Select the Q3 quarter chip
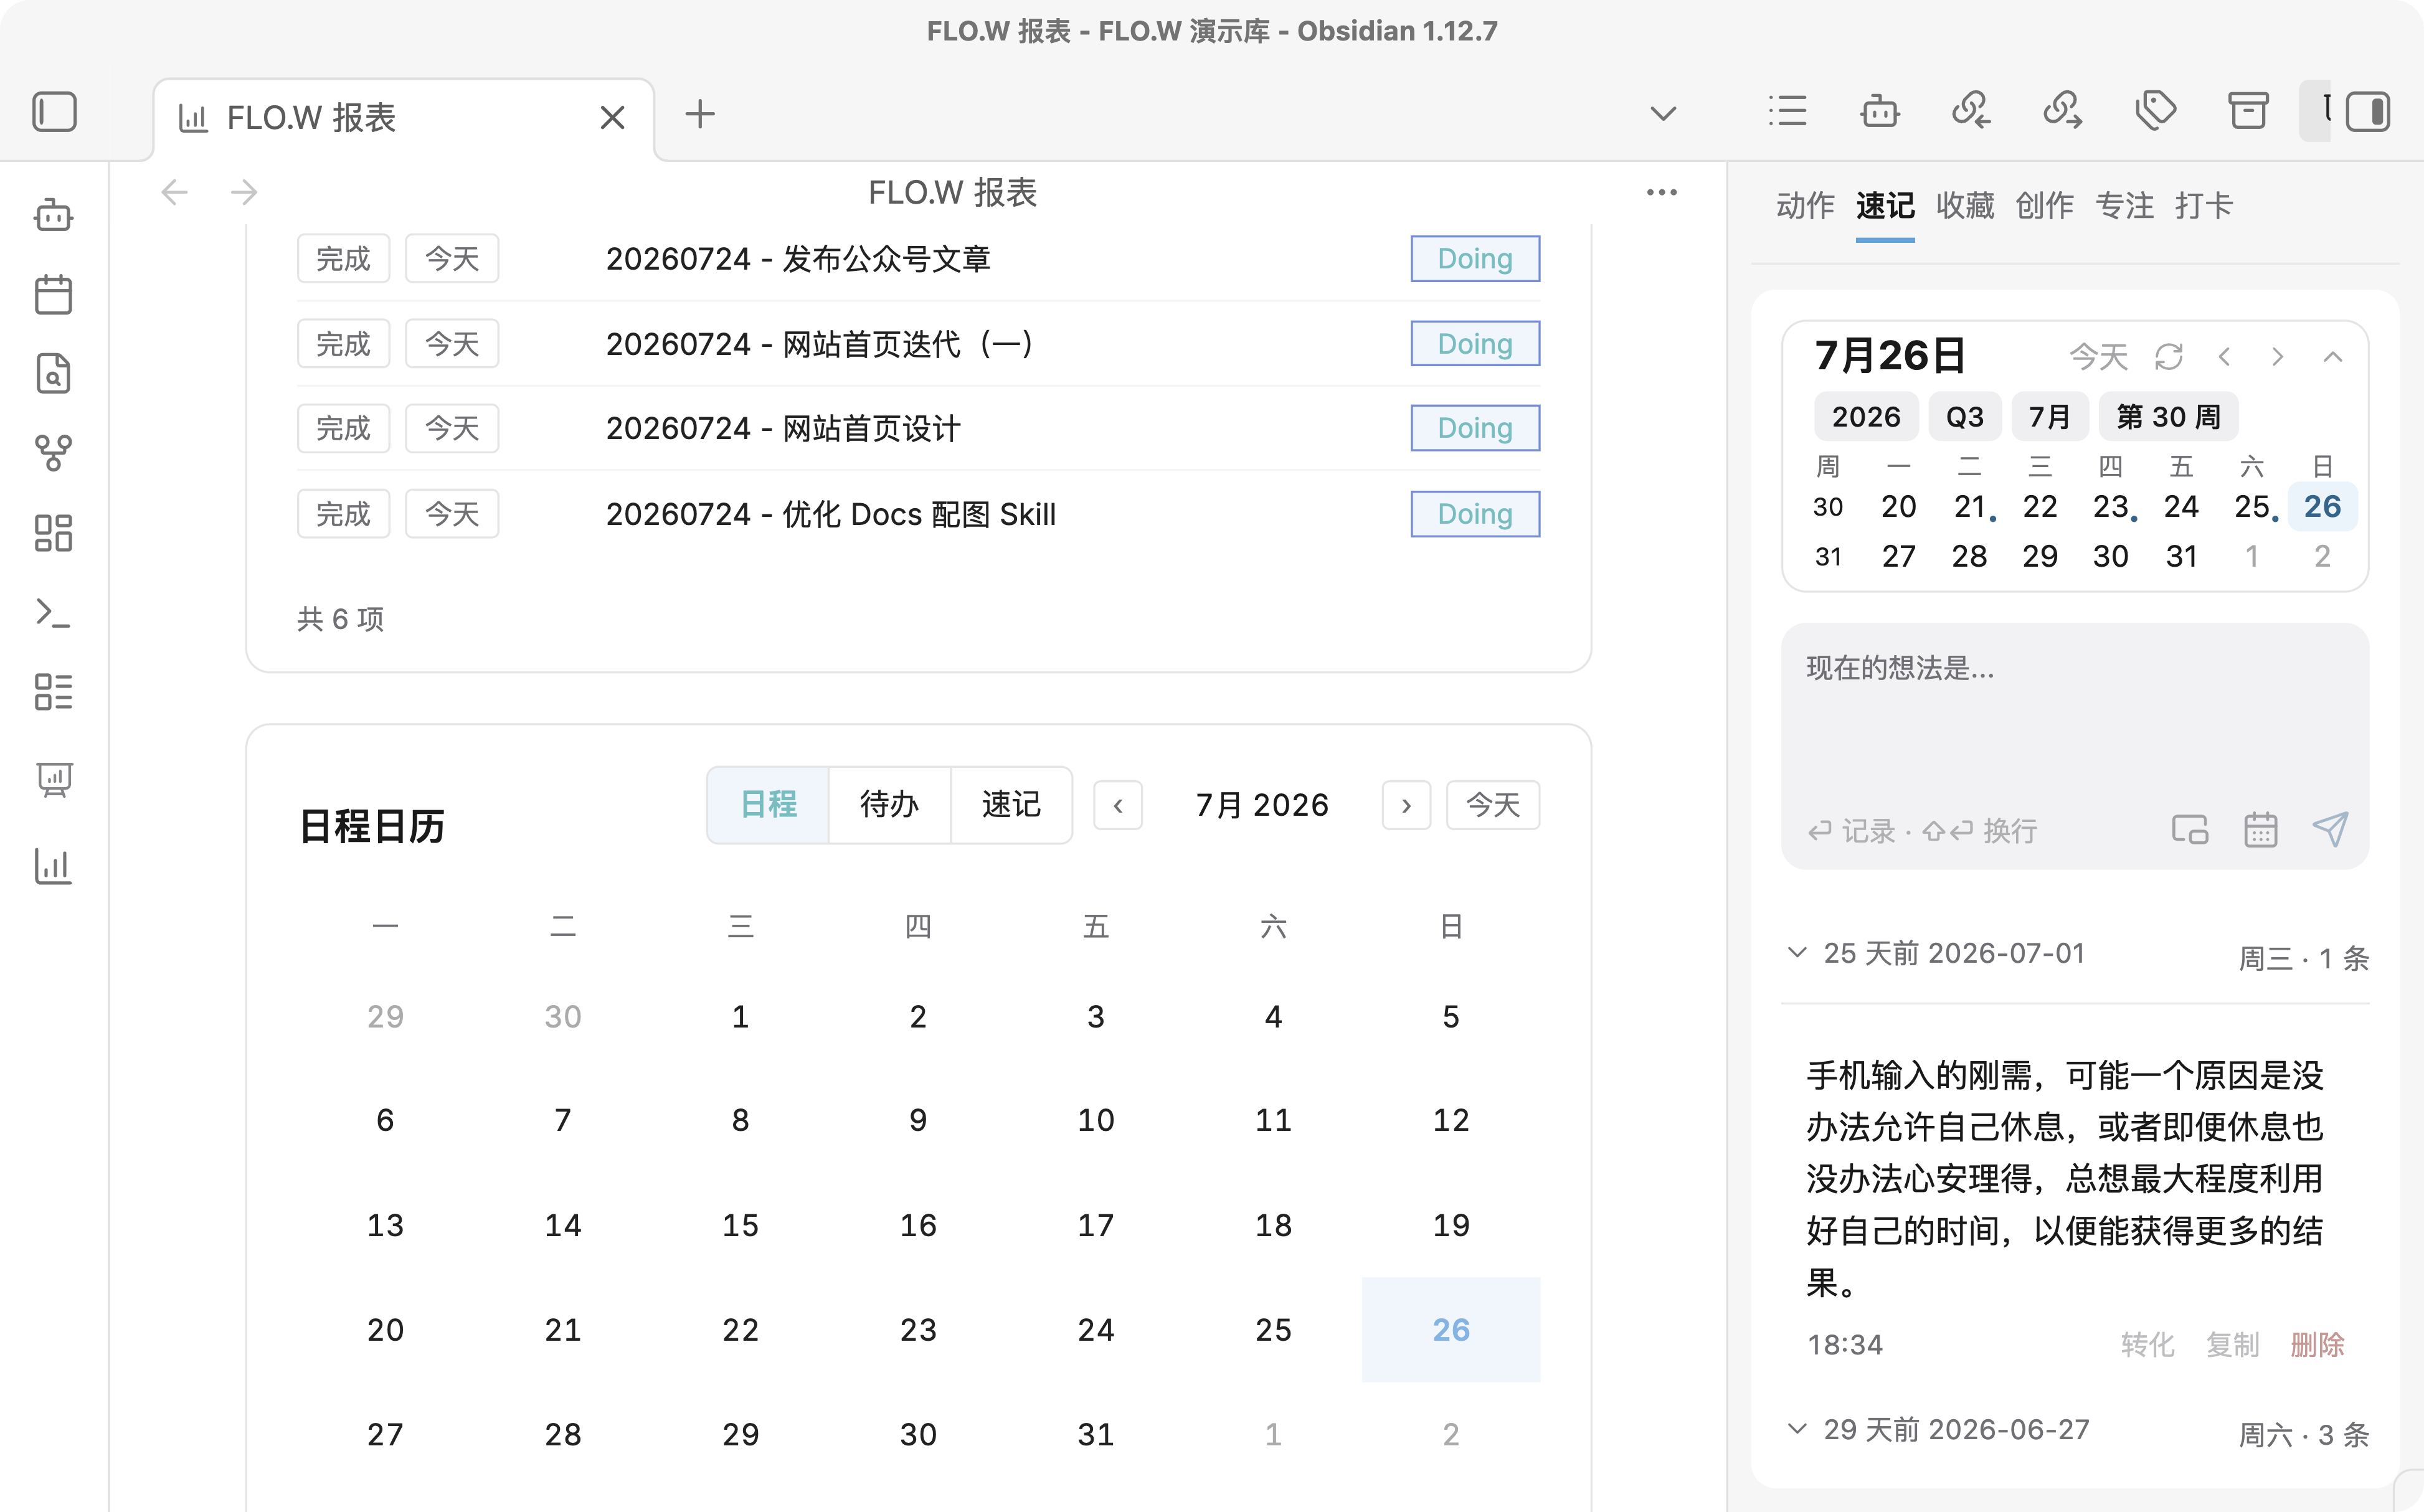Screen dimensions: 2424x1512 tap(1964, 417)
